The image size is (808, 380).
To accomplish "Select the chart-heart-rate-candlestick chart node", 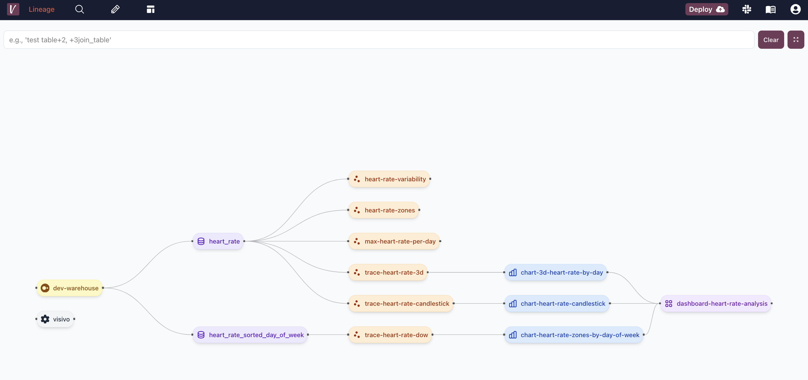I will click(x=557, y=303).
